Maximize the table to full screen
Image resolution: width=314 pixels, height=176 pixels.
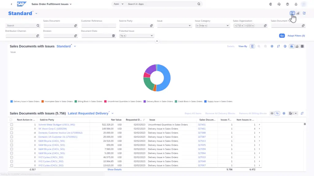coord(302,113)
